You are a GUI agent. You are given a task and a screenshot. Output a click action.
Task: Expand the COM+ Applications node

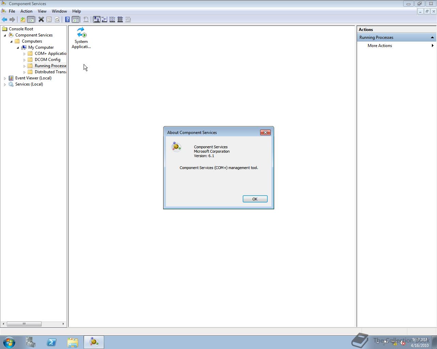pos(24,54)
